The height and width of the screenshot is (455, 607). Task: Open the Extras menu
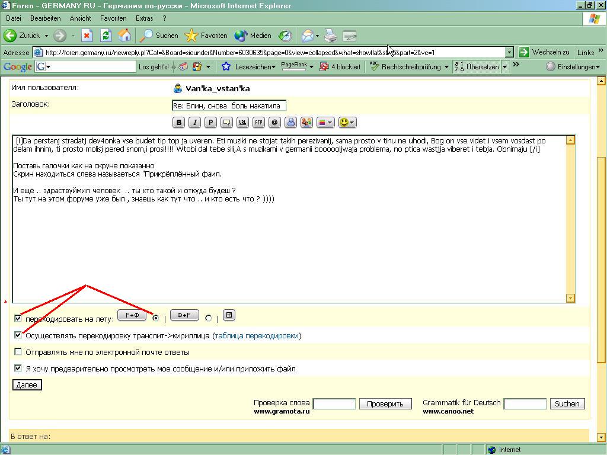tap(145, 18)
